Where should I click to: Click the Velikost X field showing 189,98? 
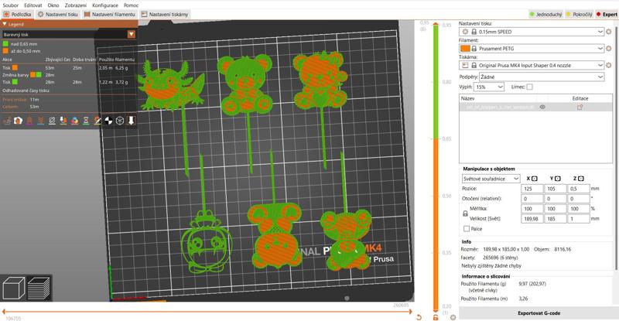coord(532,219)
